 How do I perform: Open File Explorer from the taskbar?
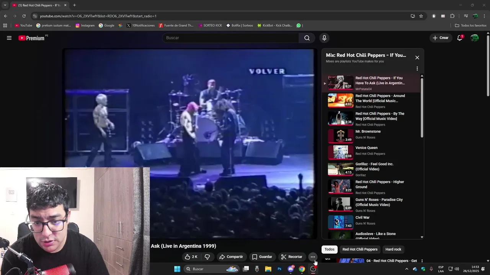(x=268, y=269)
